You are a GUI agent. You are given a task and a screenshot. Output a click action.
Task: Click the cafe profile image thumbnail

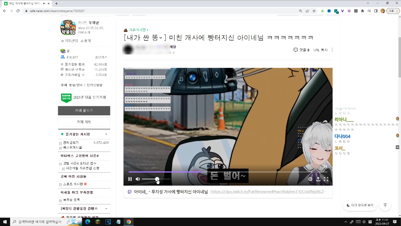pyautogui.click(x=68, y=27)
